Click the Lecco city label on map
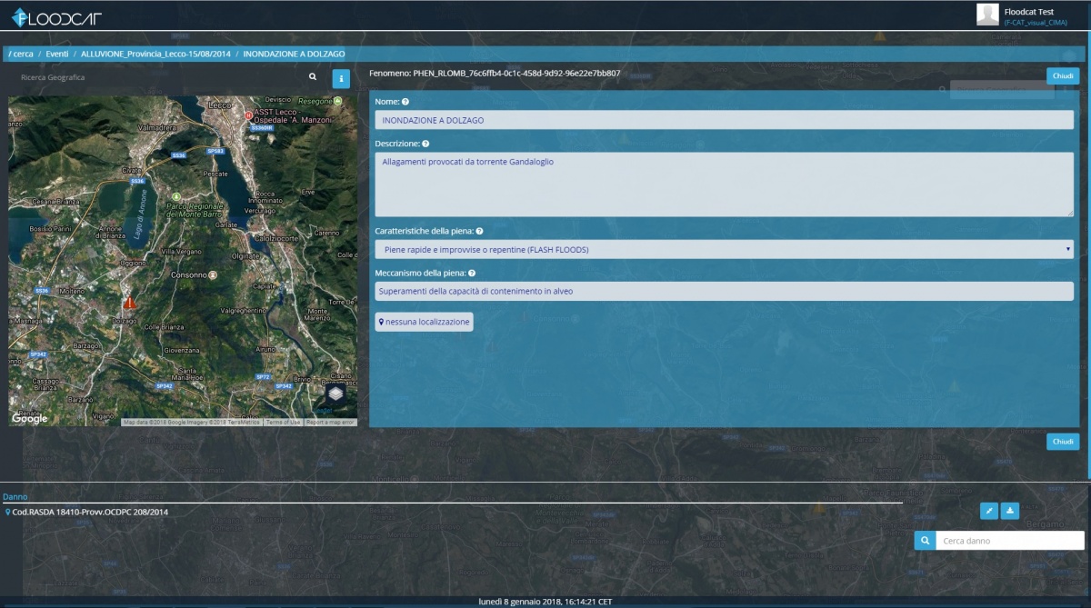The width and height of the screenshot is (1091, 608). tap(220, 106)
